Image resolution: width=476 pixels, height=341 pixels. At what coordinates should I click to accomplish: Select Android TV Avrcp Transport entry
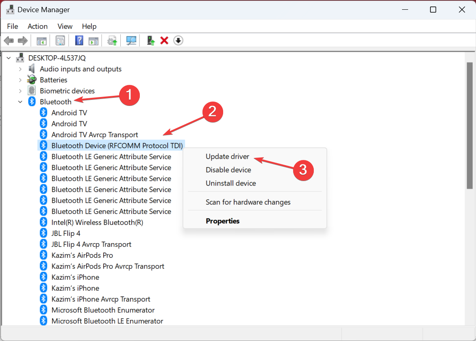(95, 135)
